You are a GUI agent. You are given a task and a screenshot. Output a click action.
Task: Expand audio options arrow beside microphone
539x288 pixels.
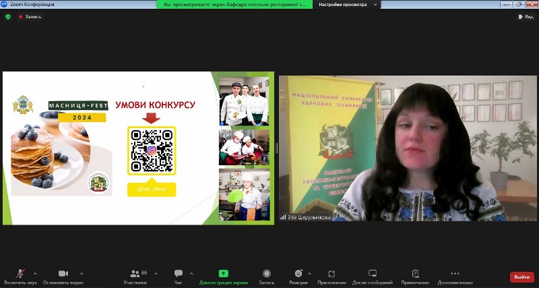35,274
